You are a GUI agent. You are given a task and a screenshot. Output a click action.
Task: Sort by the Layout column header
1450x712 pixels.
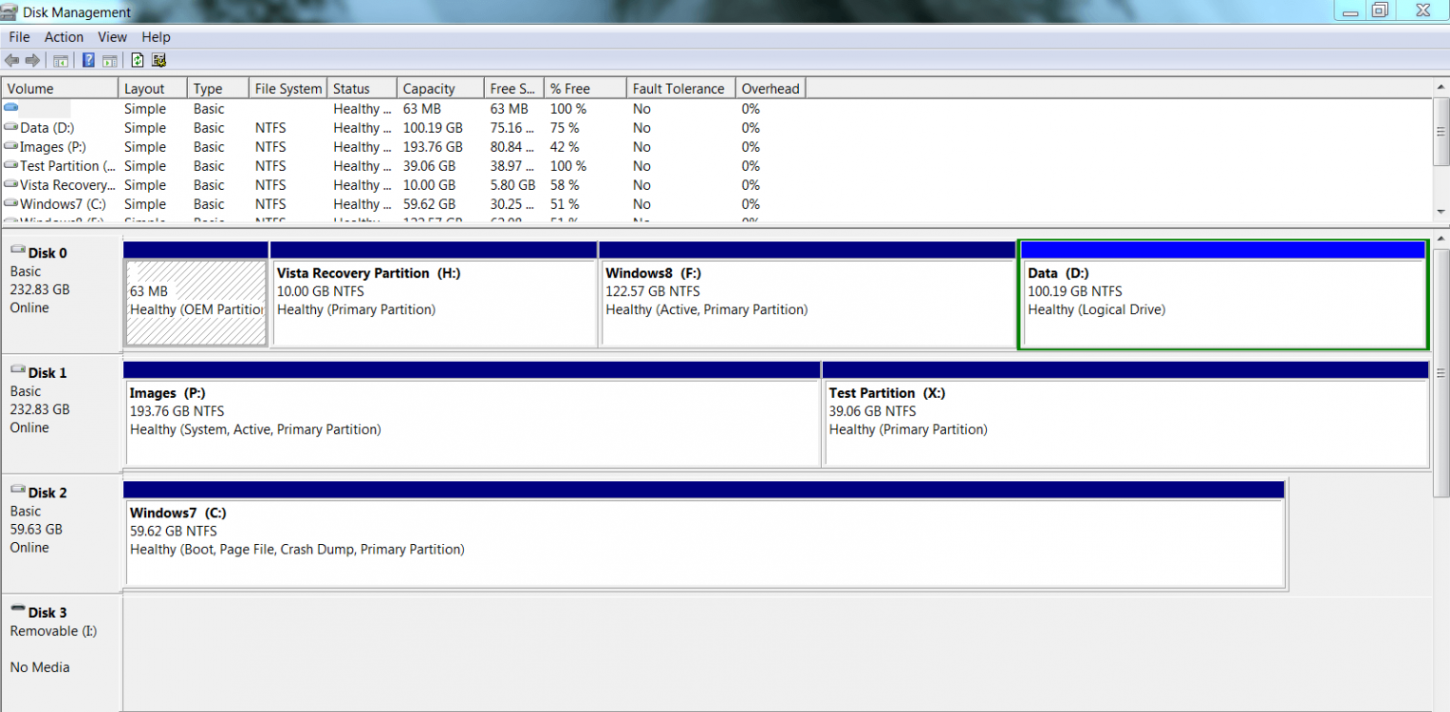153,88
